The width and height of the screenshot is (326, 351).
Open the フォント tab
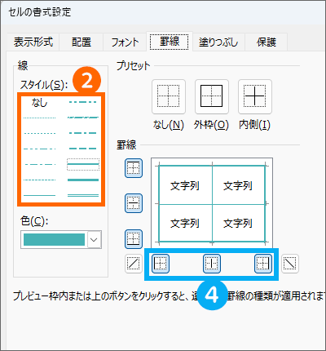click(125, 42)
